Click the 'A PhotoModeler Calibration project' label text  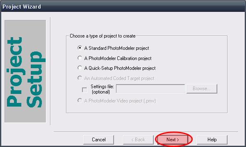(118, 58)
